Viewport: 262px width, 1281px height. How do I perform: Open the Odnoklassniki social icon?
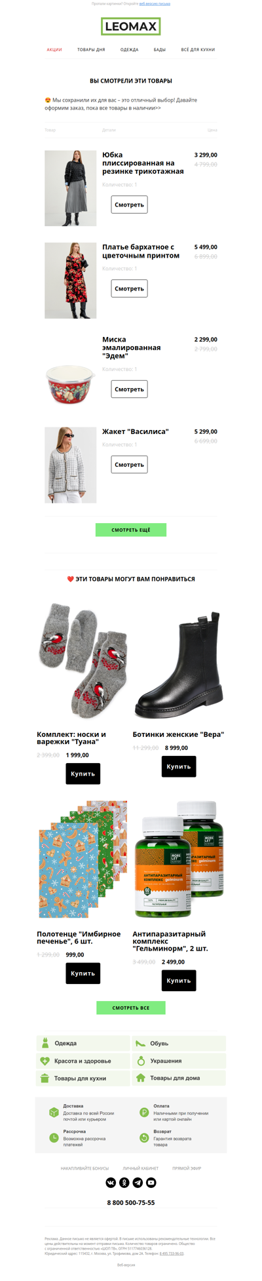(124, 1182)
